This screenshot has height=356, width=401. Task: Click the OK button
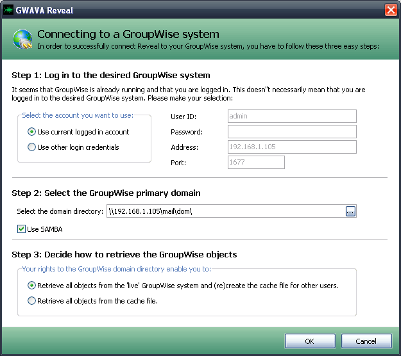coord(310,341)
